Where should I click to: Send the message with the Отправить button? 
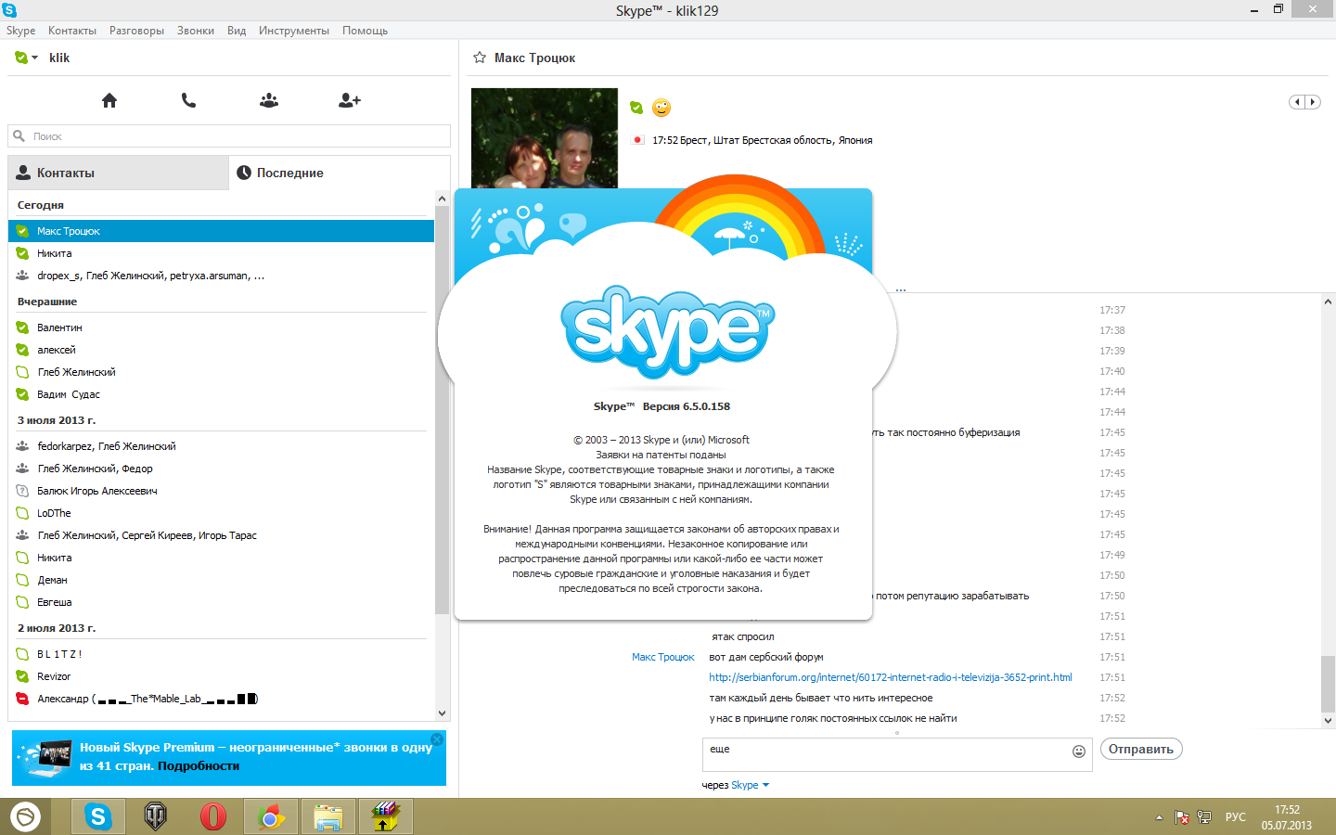pos(1141,749)
